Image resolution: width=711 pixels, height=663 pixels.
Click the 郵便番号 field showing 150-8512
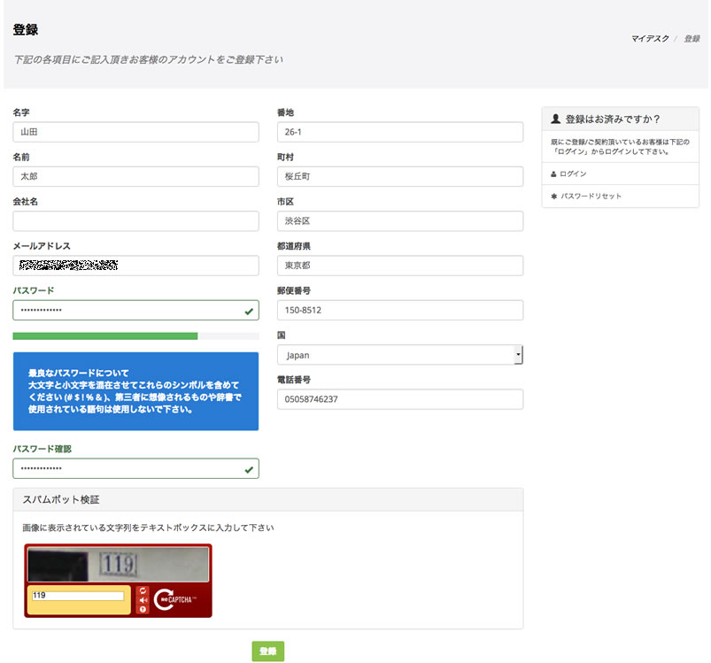click(x=399, y=311)
